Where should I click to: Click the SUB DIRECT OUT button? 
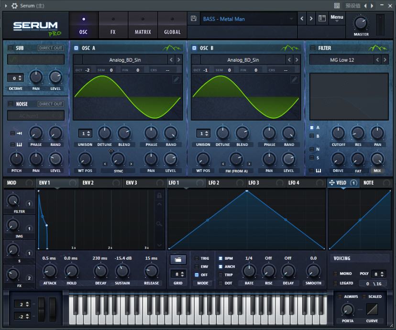point(51,48)
